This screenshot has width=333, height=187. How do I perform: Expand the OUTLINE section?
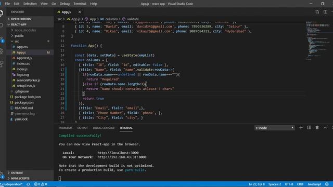click(x=17, y=173)
